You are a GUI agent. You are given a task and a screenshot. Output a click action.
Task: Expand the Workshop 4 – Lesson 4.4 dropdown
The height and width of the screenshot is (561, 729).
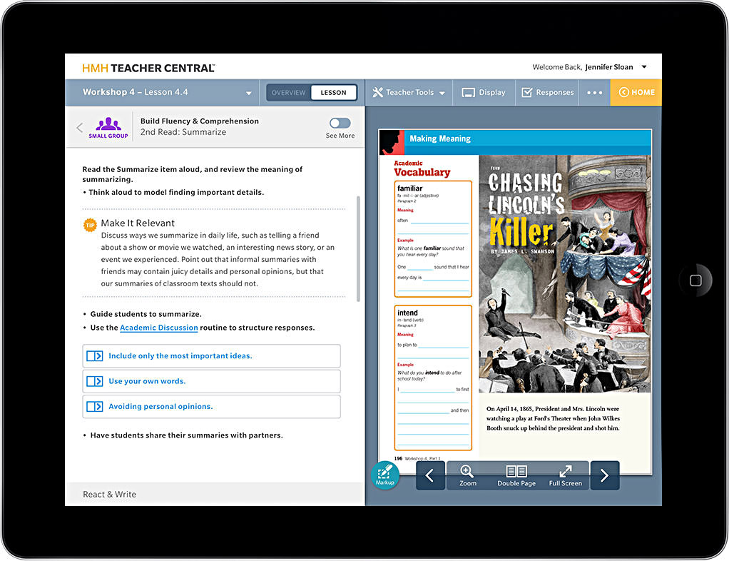(x=249, y=93)
